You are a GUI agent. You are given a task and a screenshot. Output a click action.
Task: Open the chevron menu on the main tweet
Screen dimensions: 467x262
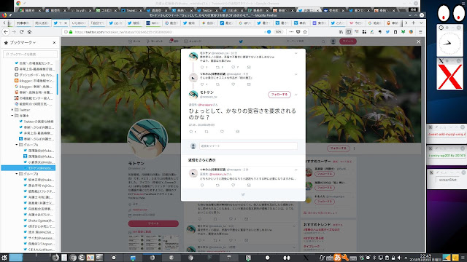pos(296,95)
